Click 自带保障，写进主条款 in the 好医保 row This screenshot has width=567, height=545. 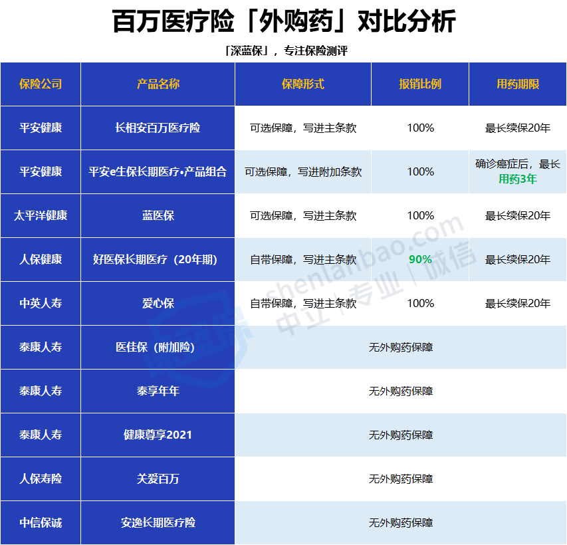tap(303, 259)
